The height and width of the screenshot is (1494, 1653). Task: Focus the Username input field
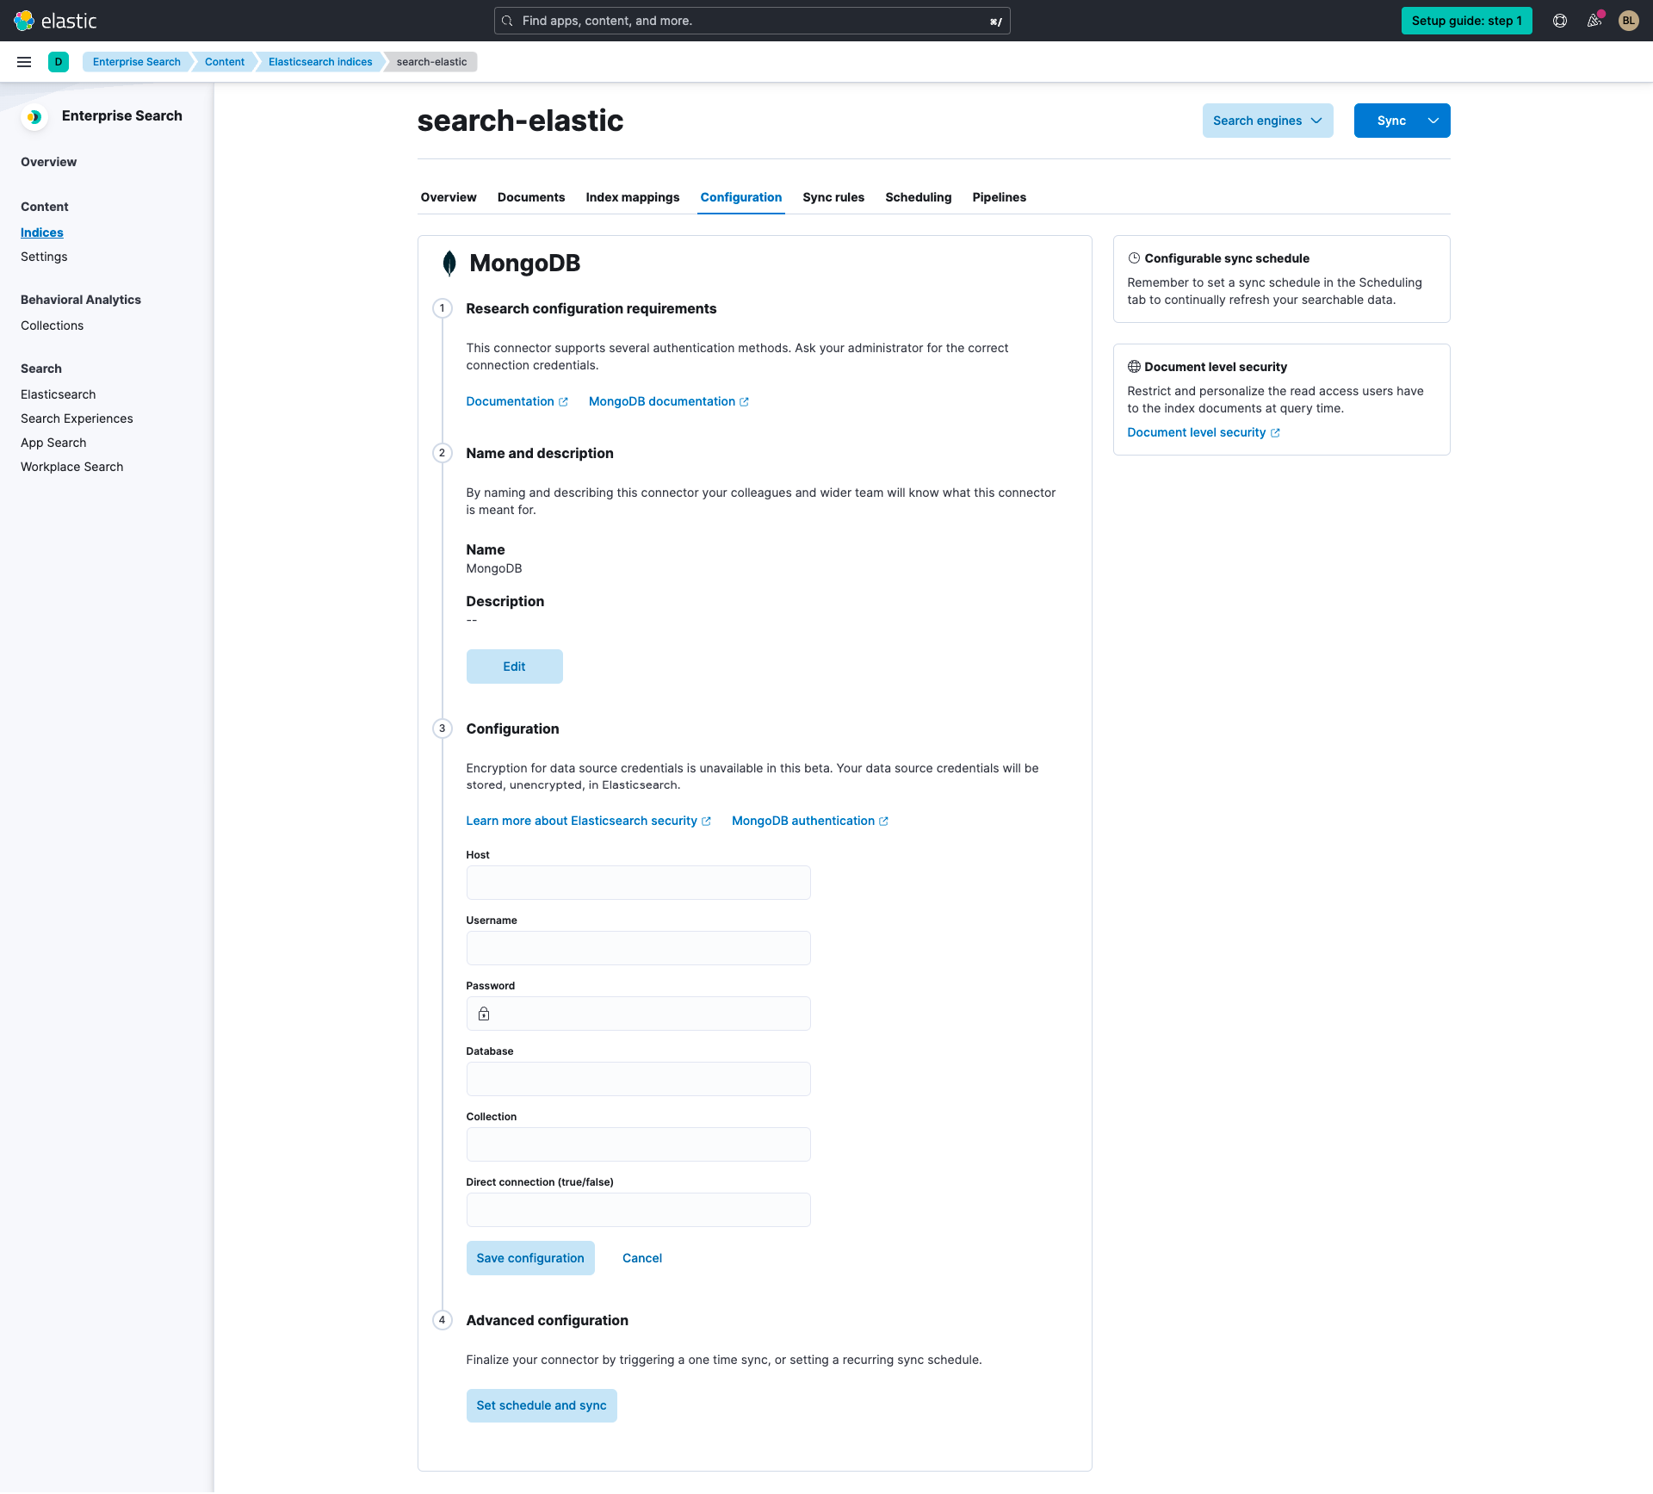639,948
